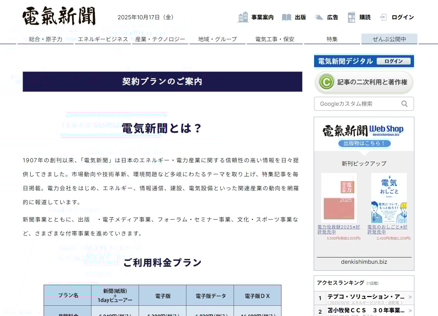Go to the 特集 tab
Image resolution: width=438 pixels, height=316 pixels.
tap(332, 39)
